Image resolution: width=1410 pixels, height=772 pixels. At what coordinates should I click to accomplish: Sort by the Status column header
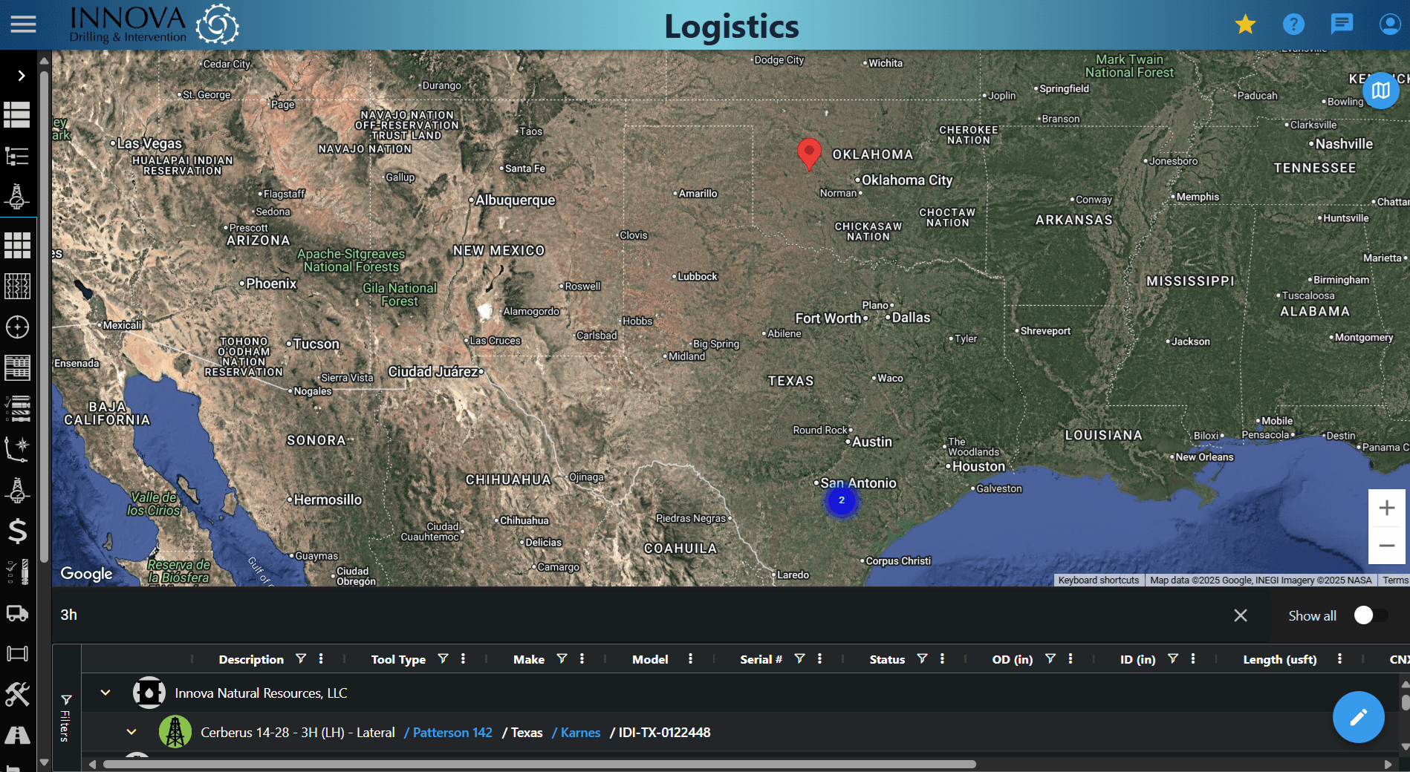pyautogui.click(x=887, y=659)
